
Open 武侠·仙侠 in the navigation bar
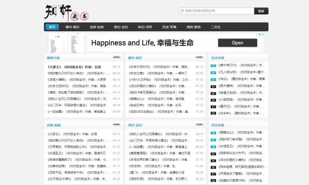click(97, 27)
